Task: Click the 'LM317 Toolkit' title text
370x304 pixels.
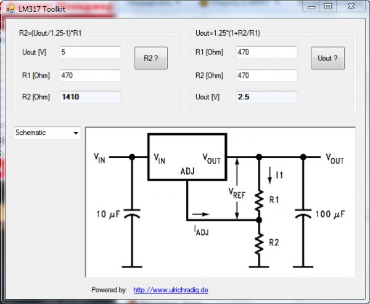Action: (x=42, y=9)
